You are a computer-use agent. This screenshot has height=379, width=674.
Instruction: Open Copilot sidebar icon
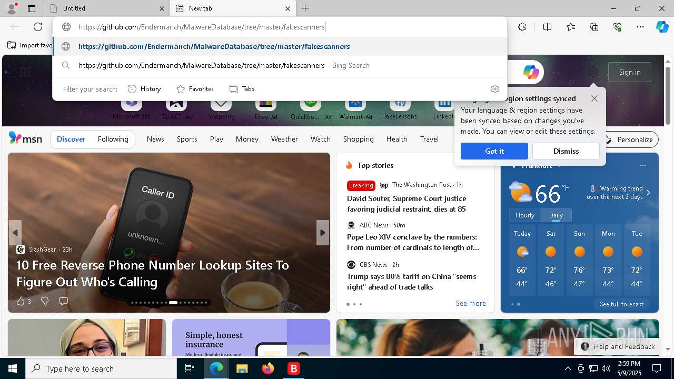[662, 27]
